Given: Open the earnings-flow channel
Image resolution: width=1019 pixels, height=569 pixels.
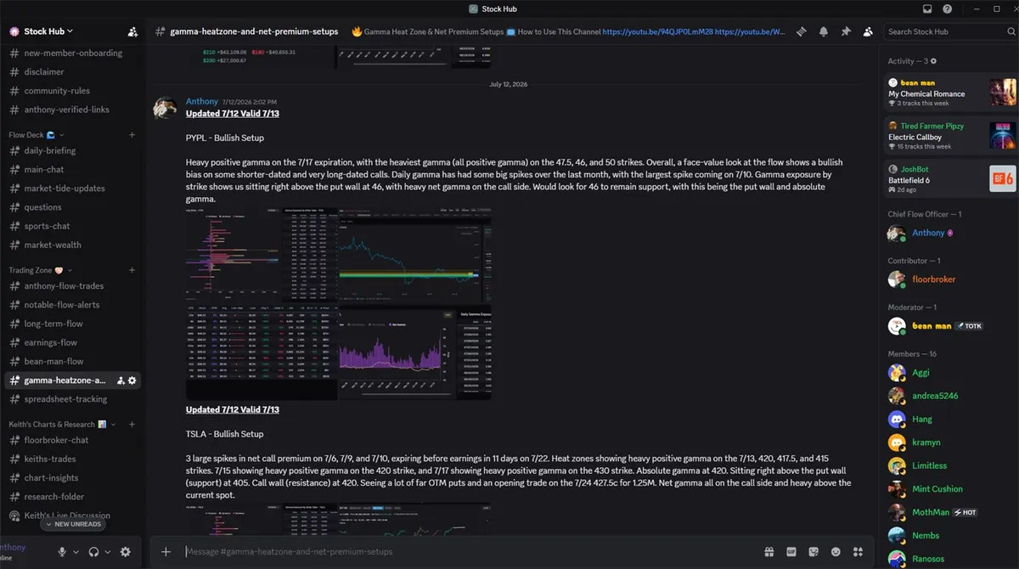Looking at the screenshot, I should point(73,342).
